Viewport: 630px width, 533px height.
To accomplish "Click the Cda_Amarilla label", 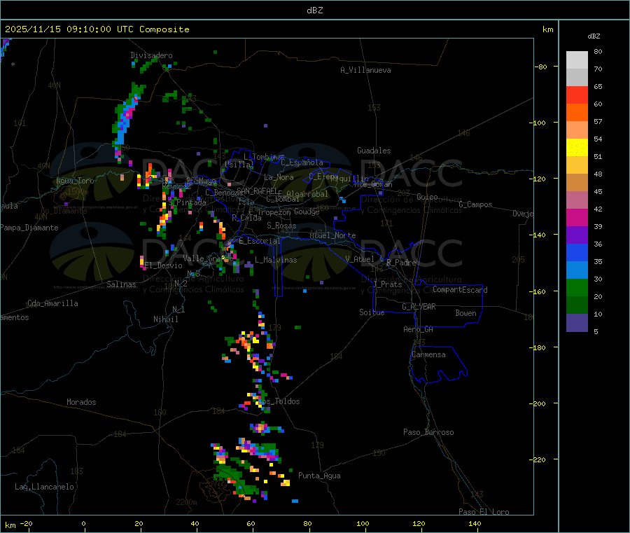I will coord(52,303).
